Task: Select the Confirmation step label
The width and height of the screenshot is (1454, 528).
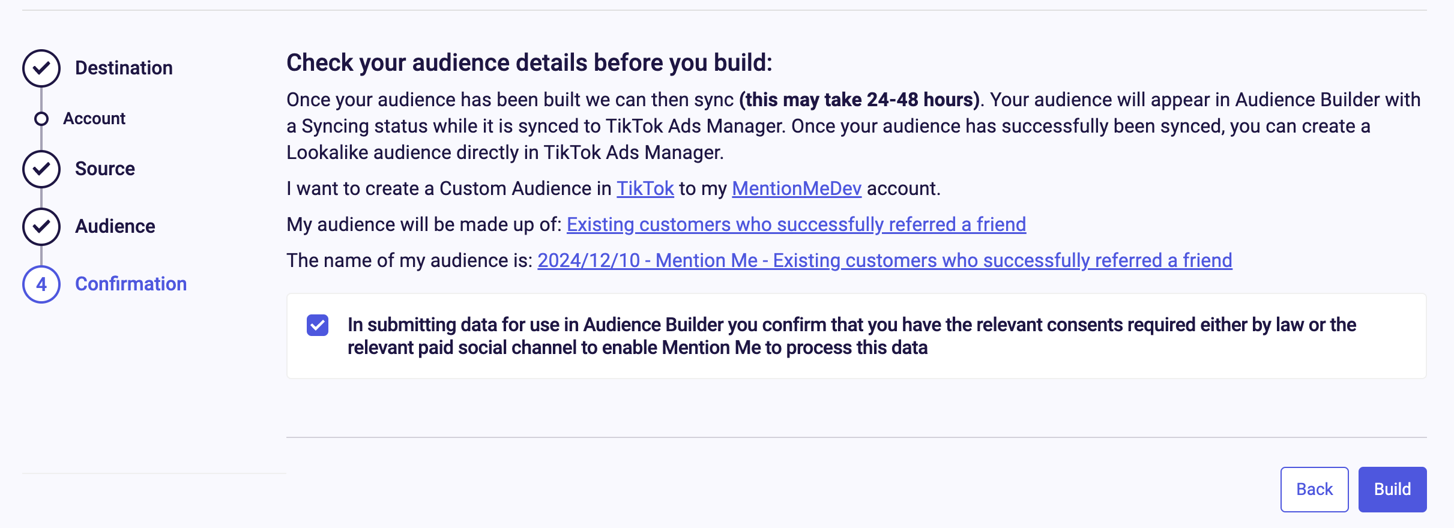Action: pyautogui.click(x=131, y=284)
